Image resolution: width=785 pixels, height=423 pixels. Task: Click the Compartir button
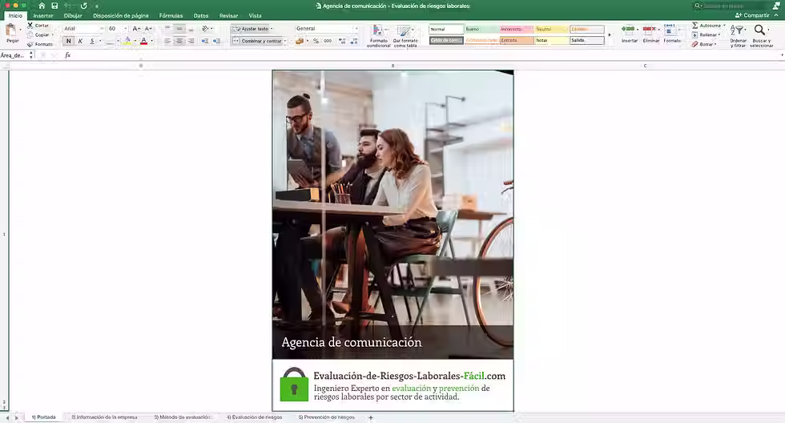click(x=753, y=15)
